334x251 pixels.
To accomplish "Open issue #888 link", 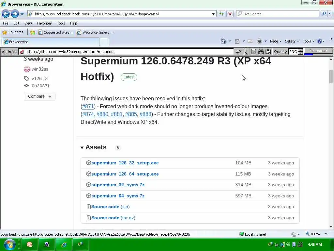I will click(x=145, y=114).
